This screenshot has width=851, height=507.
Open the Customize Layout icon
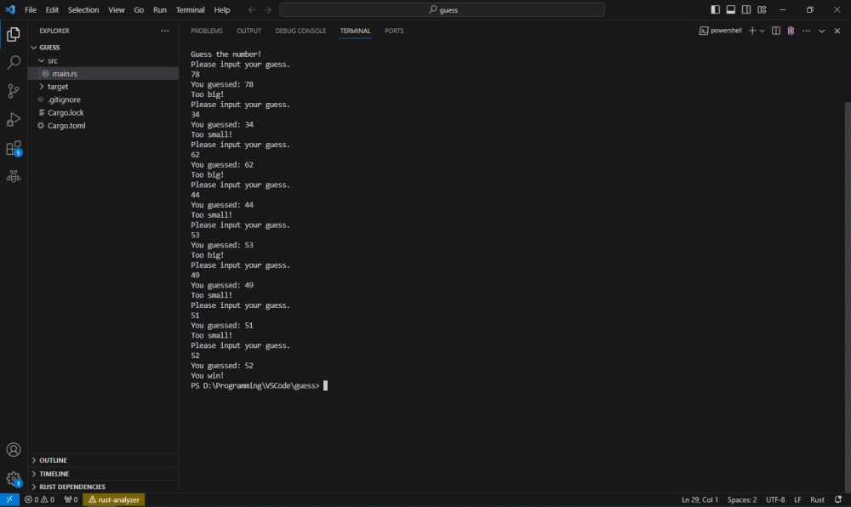coord(762,9)
